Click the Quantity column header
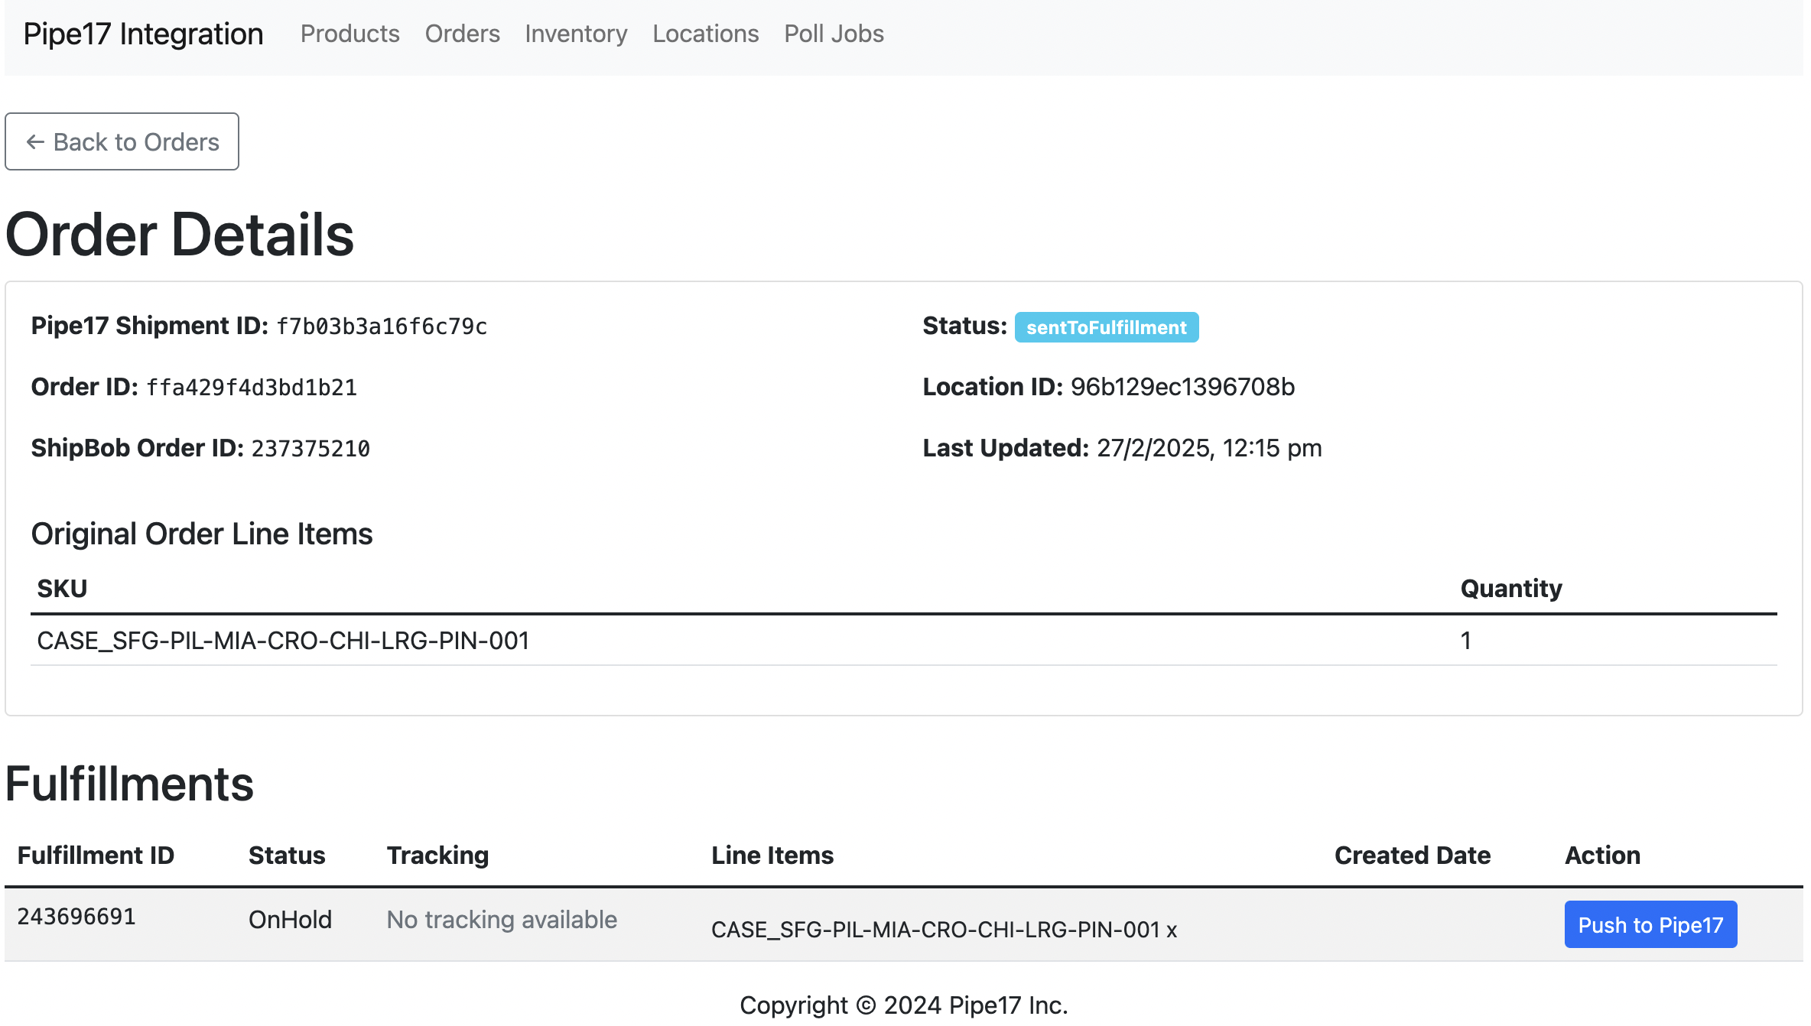The image size is (1811, 1026). (1511, 589)
